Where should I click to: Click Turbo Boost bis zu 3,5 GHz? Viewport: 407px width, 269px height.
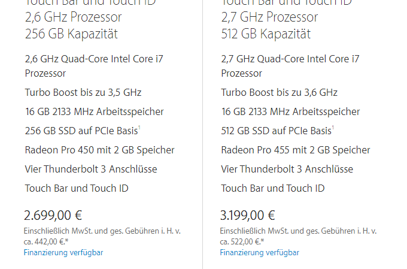click(x=83, y=92)
